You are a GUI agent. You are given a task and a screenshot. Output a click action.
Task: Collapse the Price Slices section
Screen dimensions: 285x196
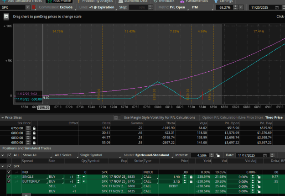[3, 118]
